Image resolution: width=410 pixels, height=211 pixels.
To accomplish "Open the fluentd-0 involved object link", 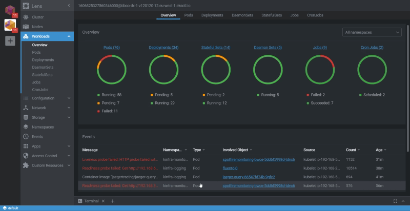I will tap(230, 168).
